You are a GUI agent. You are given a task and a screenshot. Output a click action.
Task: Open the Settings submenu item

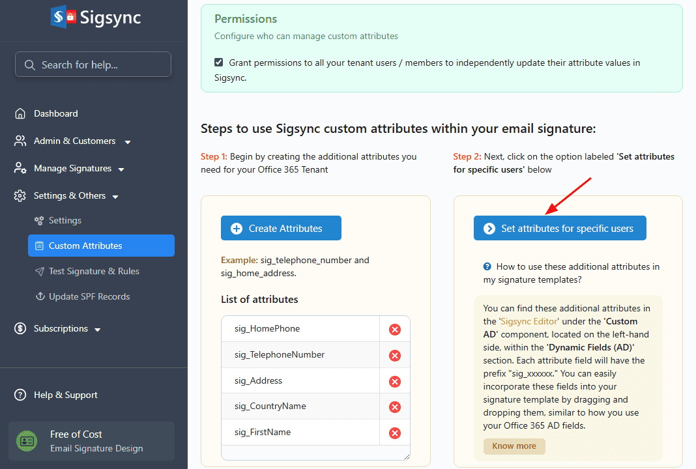(x=65, y=220)
